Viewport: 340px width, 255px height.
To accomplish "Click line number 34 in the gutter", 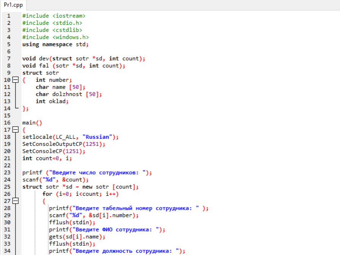I will pyautogui.click(x=7, y=251).
